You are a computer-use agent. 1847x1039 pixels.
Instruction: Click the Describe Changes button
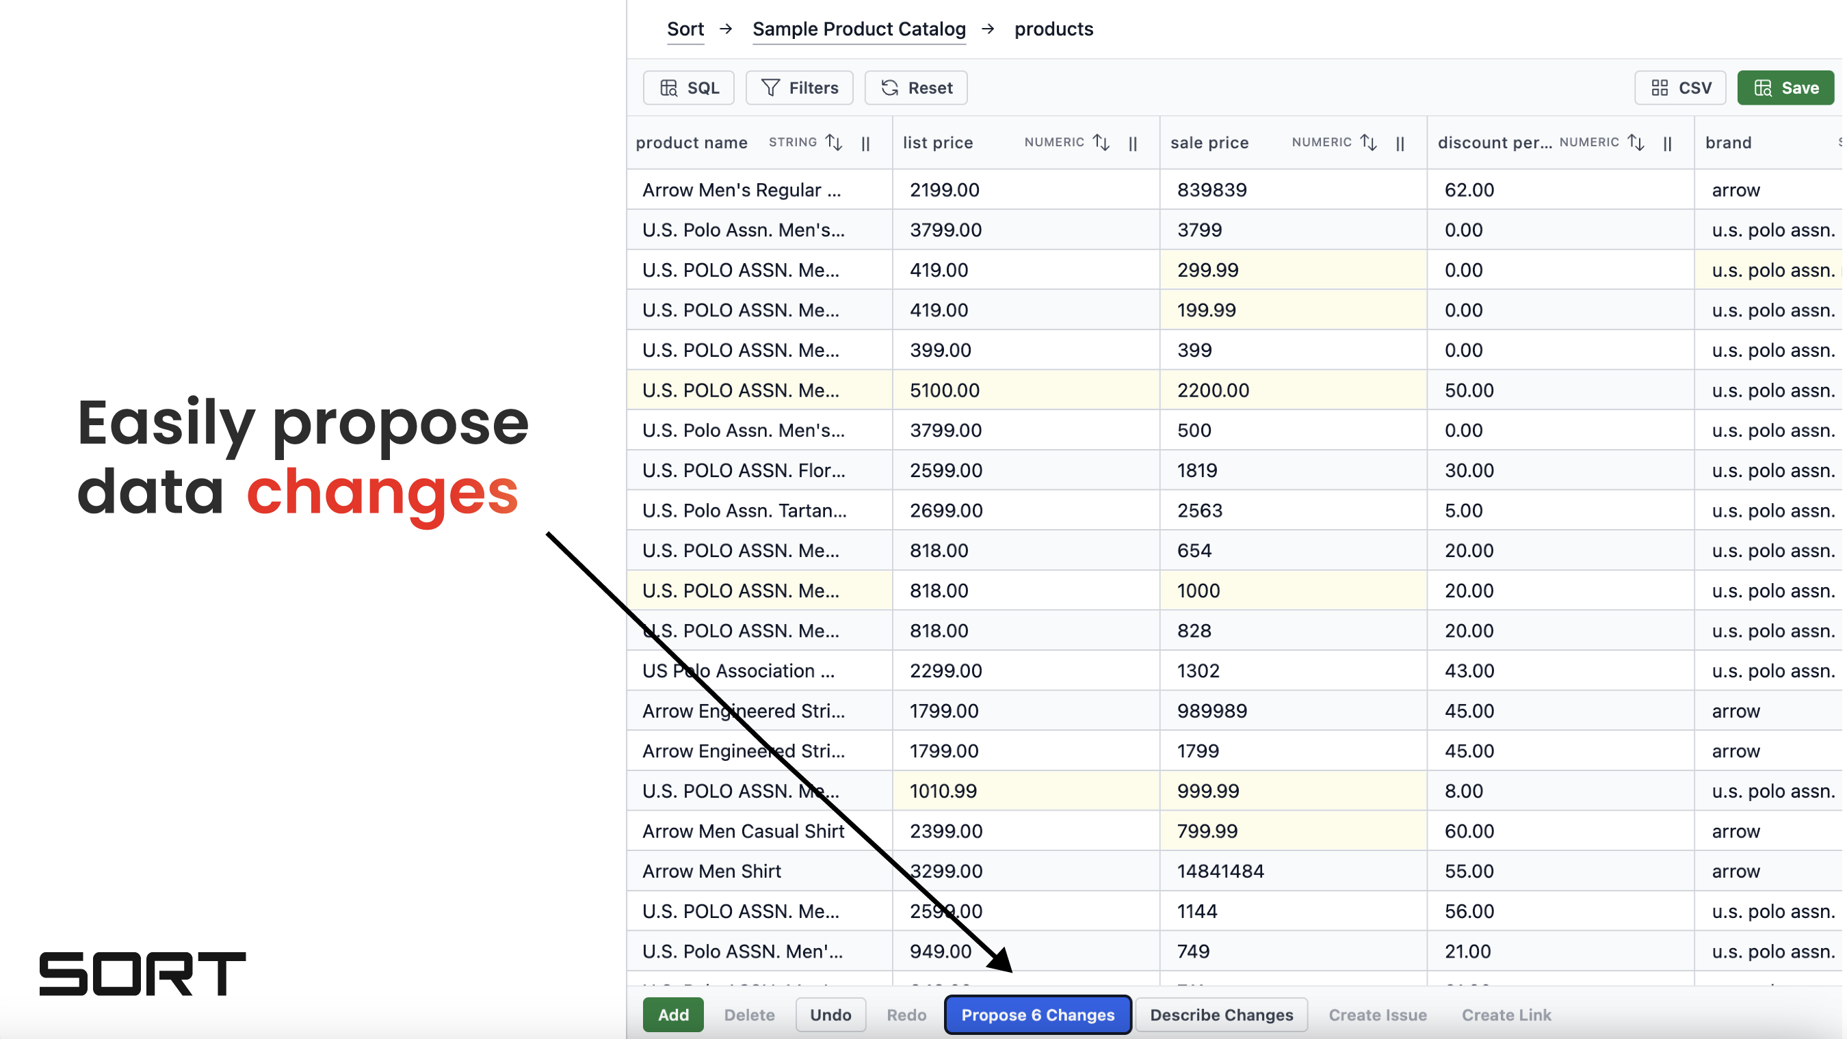pyautogui.click(x=1220, y=1014)
